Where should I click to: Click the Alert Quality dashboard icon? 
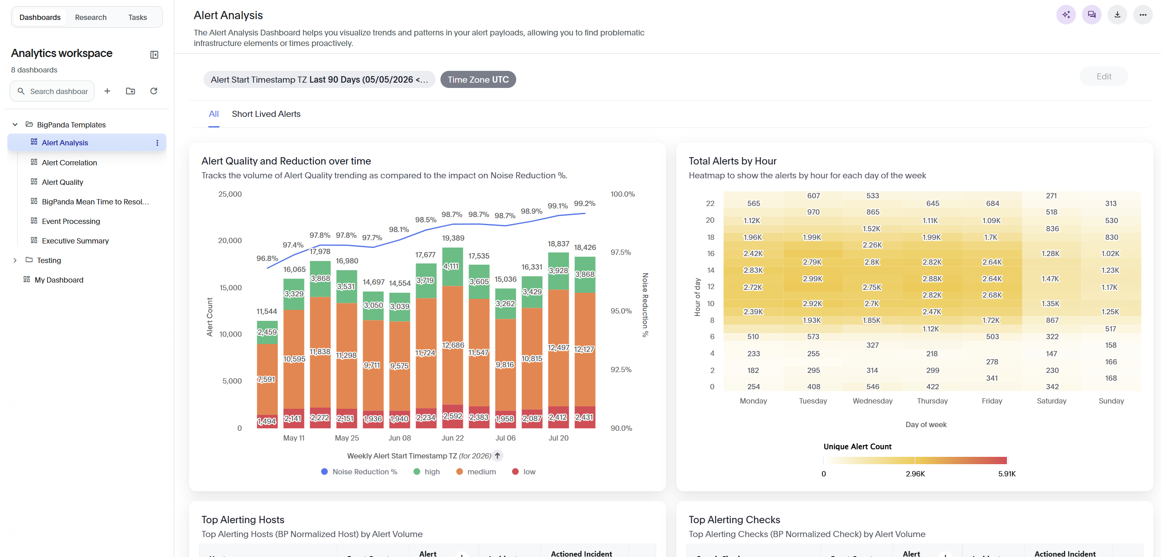34,182
